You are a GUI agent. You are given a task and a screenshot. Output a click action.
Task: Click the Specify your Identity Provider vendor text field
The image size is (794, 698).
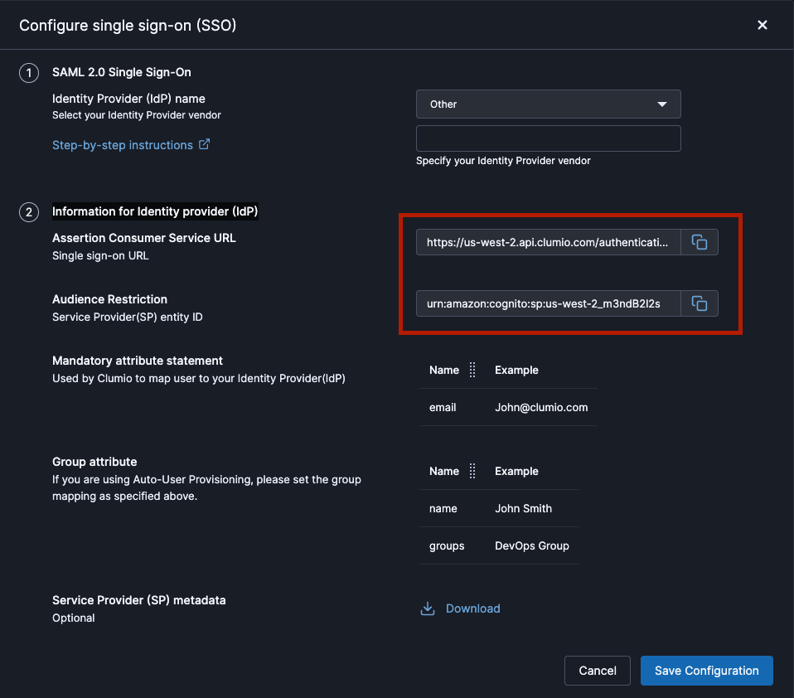(548, 138)
